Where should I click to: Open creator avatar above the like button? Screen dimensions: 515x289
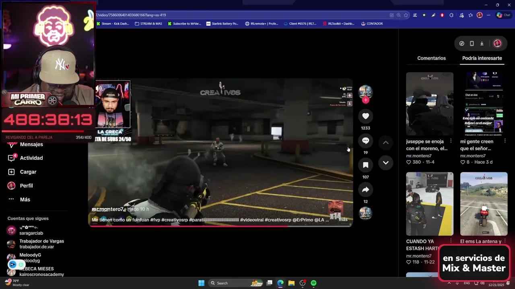tap(365, 92)
